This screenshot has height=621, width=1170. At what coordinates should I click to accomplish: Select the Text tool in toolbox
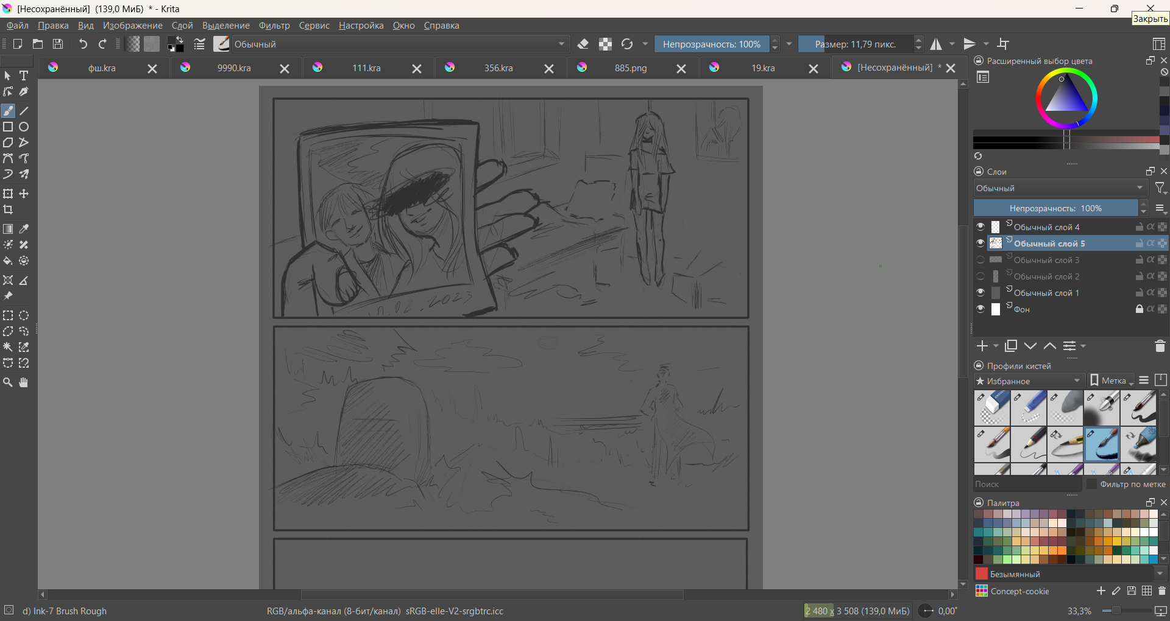click(24, 75)
